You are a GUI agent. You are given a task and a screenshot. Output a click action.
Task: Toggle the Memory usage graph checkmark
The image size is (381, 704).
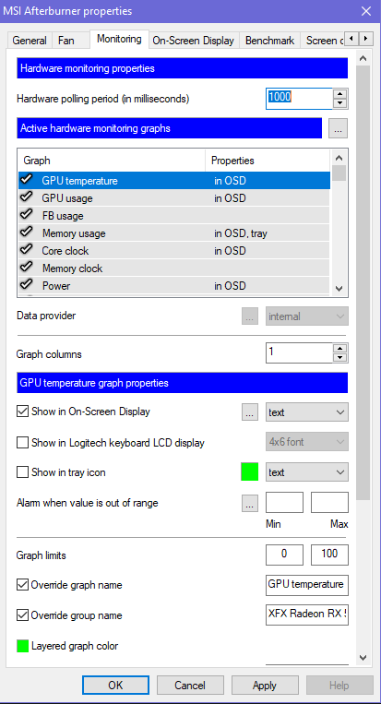coord(27,233)
